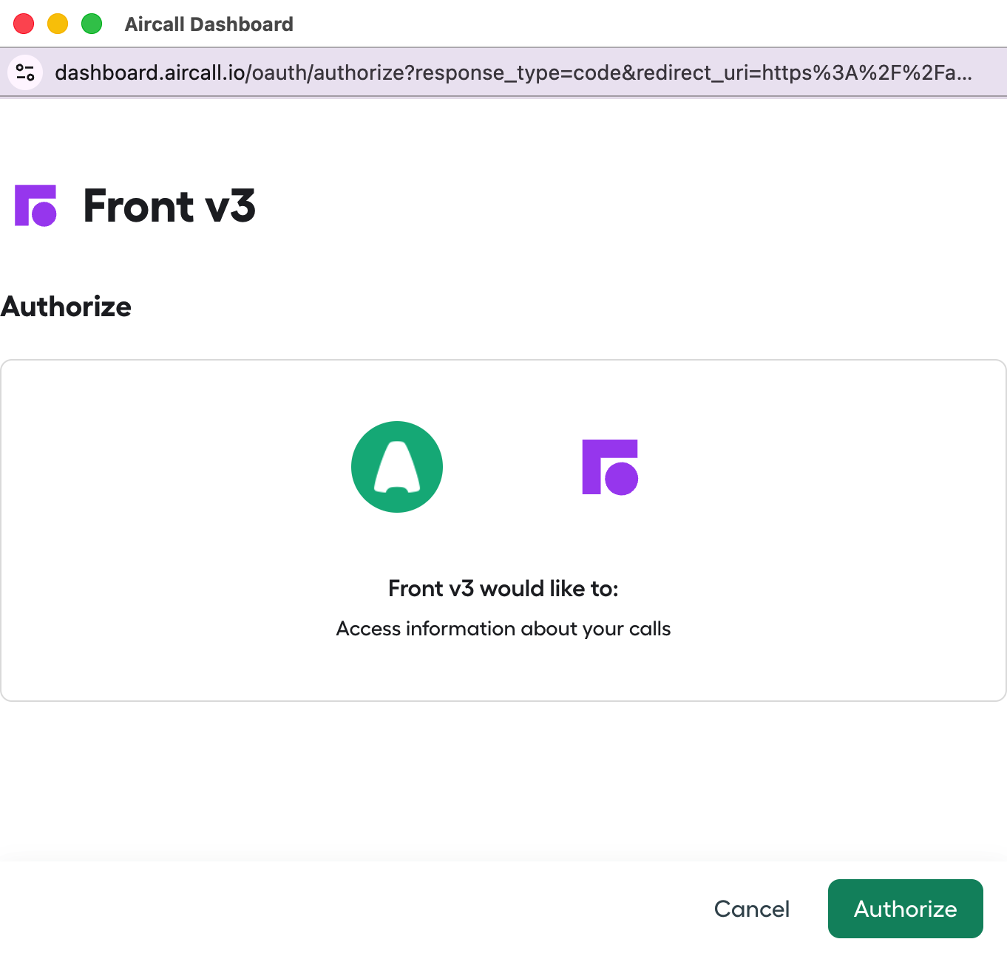Click the Authorize button

pyautogui.click(x=905, y=909)
